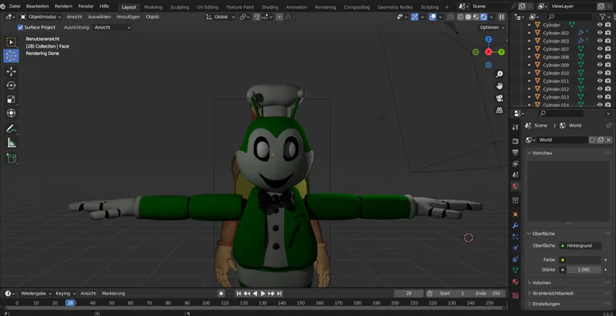Screen dimensions: 616x316
Task: Click the zoom view magnifier icon
Action: click(x=499, y=74)
